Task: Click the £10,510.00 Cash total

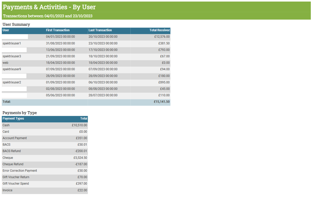Action: coord(79,125)
